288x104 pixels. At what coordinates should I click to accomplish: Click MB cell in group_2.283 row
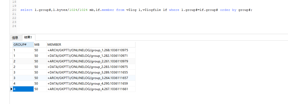tap(40, 67)
